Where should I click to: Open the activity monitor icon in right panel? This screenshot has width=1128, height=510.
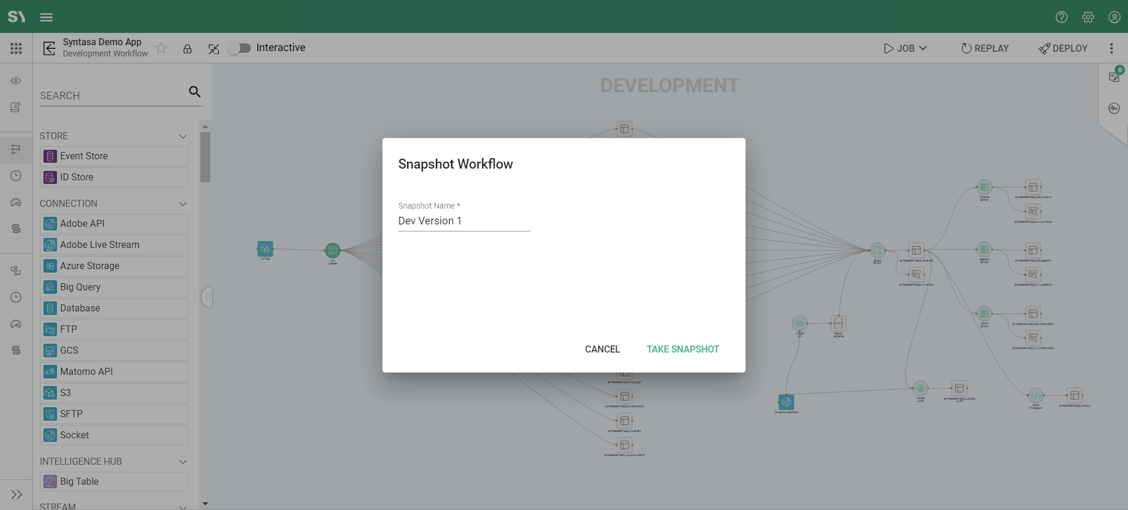click(x=1114, y=108)
